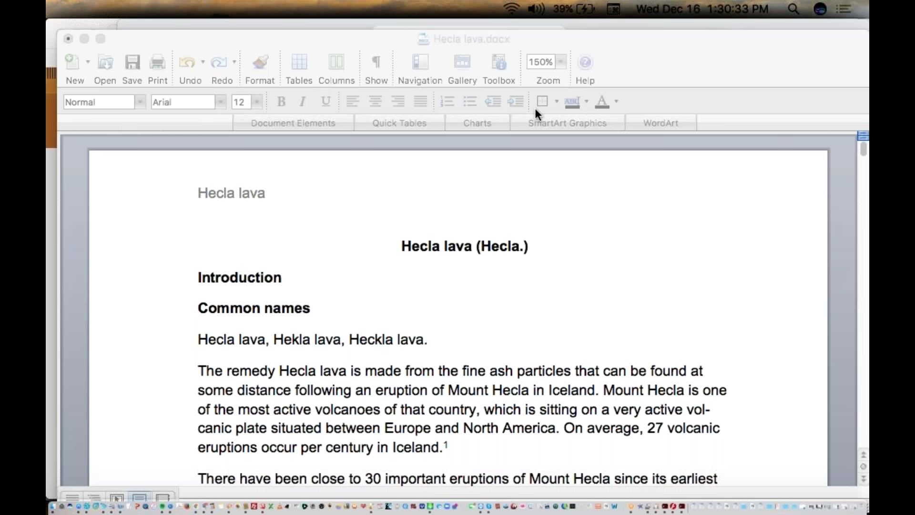
Task: Click the numbered list icon
Action: (447, 101)
